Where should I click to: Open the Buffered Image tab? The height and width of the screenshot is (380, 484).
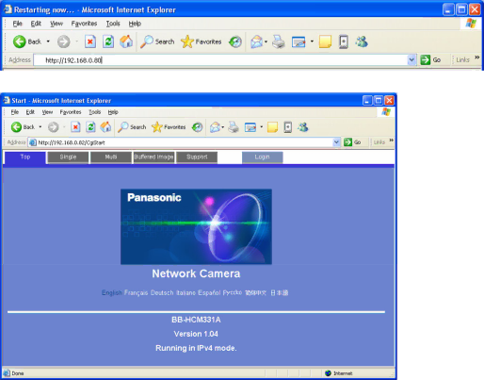[x=153, y=157]
